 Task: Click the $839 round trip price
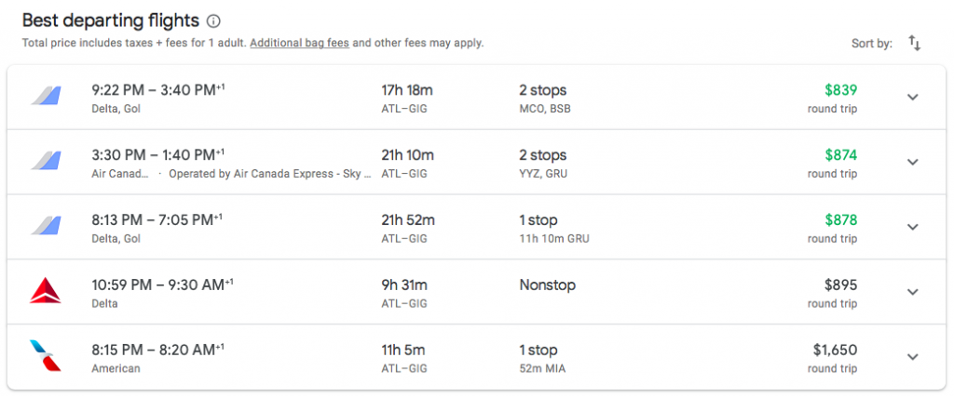pyautogui.click(x=833, y=99)
